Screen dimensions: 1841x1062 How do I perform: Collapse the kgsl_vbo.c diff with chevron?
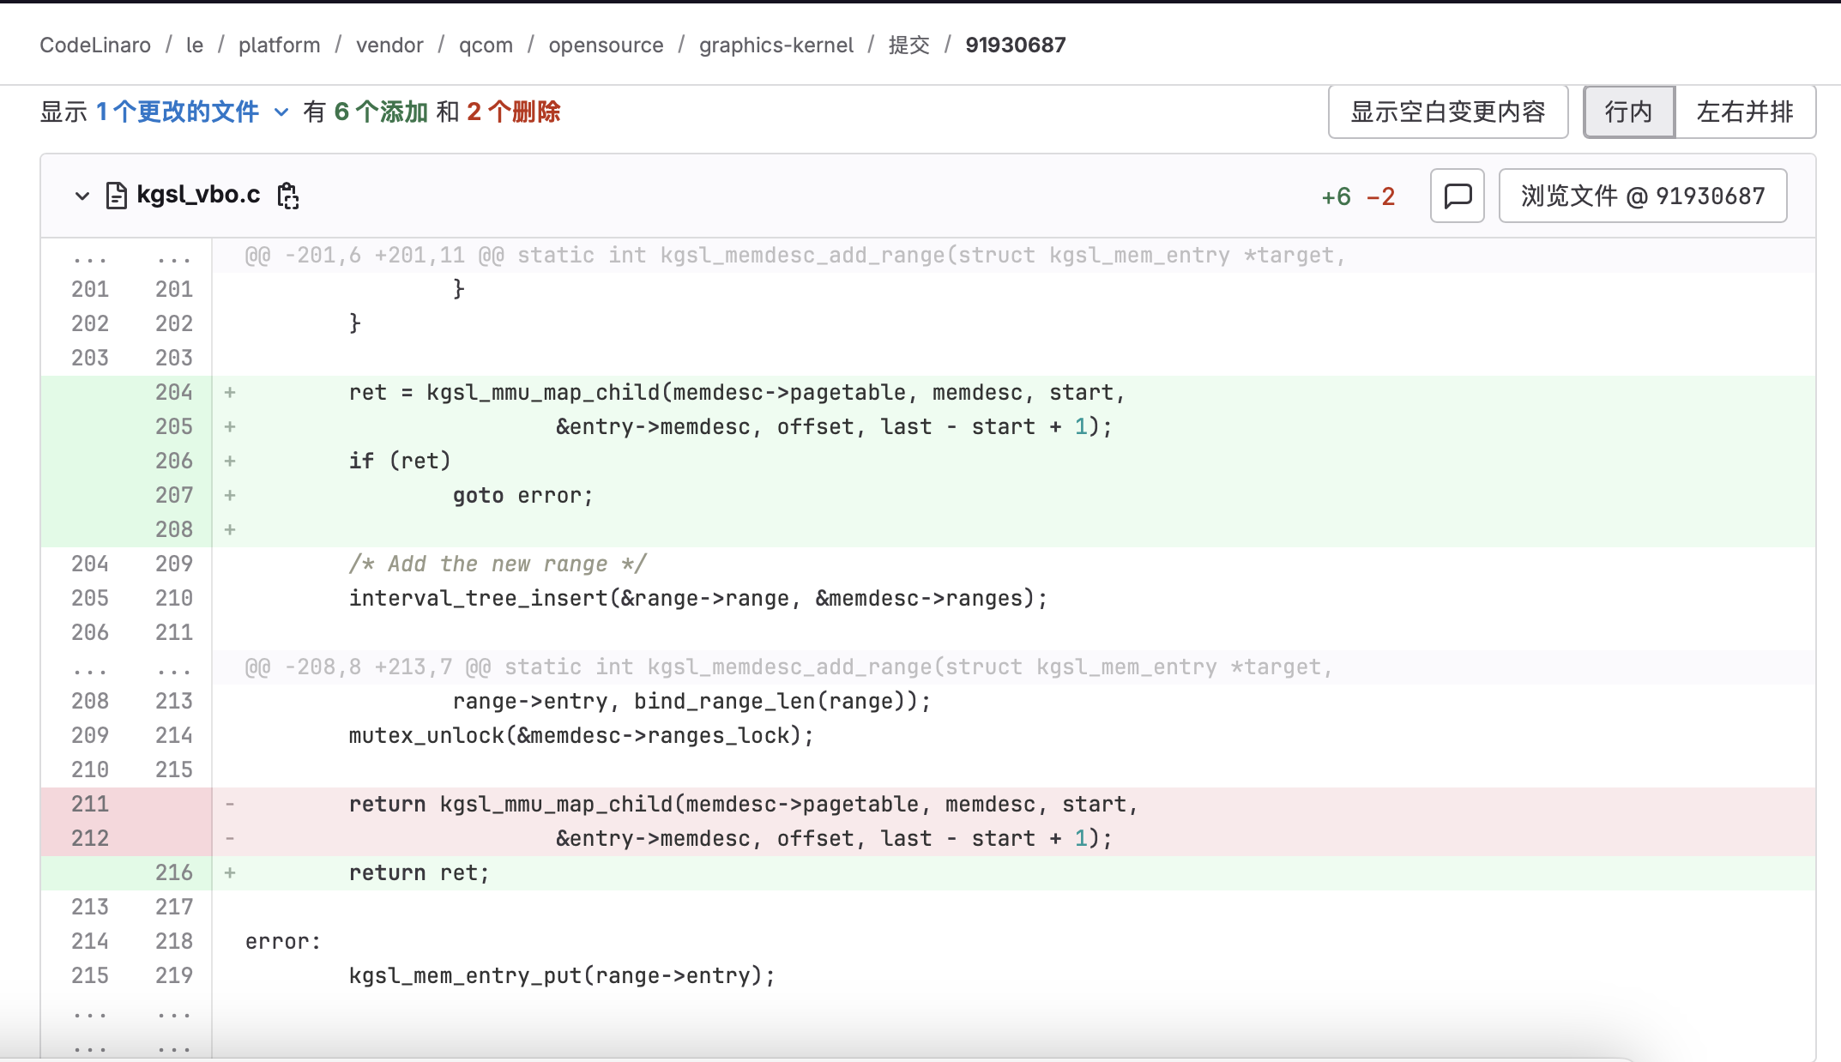pos(81,196)
